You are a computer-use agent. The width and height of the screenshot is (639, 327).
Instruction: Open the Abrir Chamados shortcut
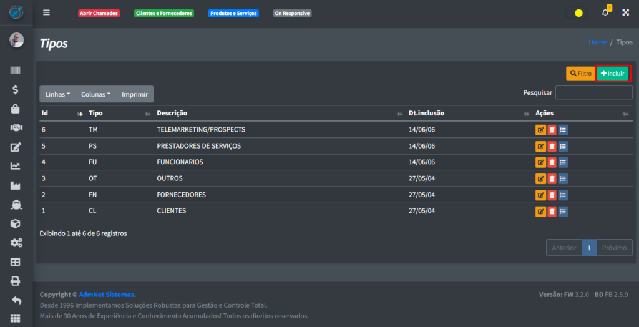[x=99, y=13]
